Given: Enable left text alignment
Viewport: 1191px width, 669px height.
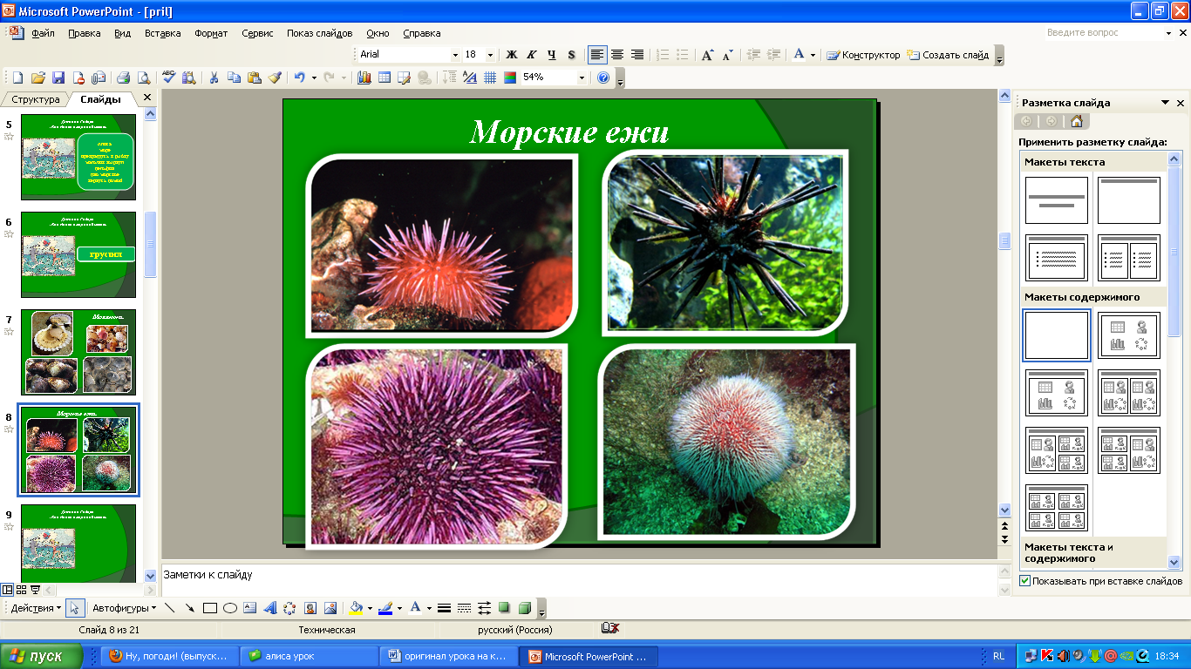Looking at the screenshot, I should click(x=597, y=55).
